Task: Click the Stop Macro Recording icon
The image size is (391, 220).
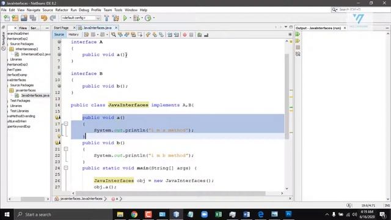Action: (x=191, y=35)
